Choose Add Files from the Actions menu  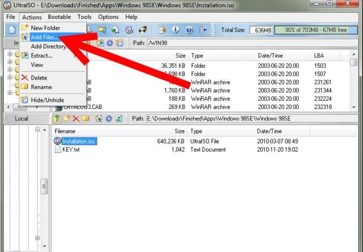tap(45, 37)
